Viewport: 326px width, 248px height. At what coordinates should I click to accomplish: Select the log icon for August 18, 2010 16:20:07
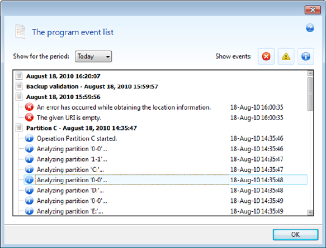pos(19,76)
